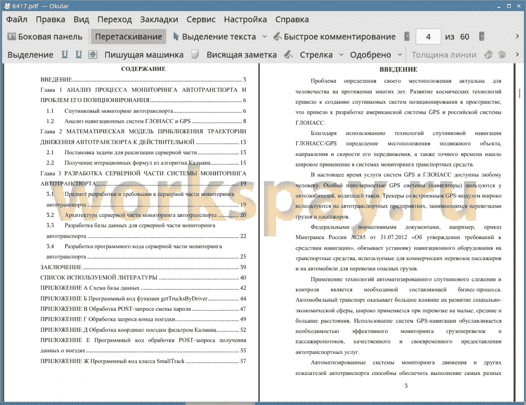Toggle the Боковая панель sidebar button
Viewport: 526px width, 405px height.
(45, 37)
